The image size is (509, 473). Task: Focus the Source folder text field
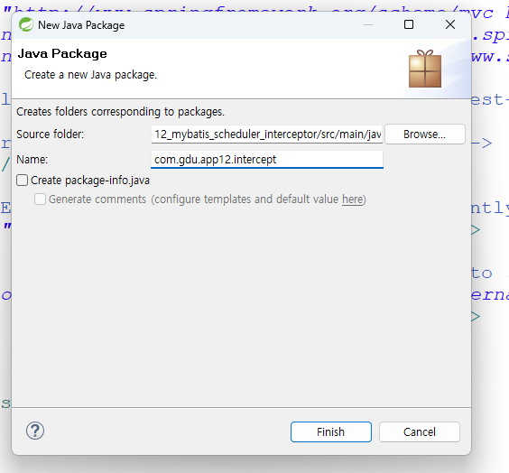267,134
